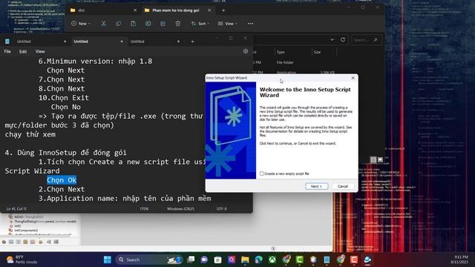Open the green Camtasia icon on taskbar
The height and width of the screenshot is (267, 475).
click(x=300, y=260)
